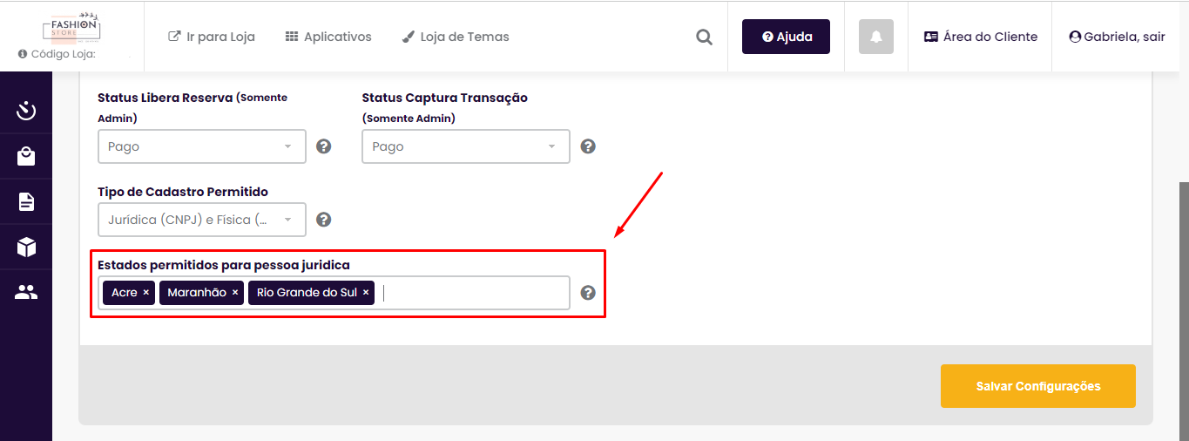Remove the Rio Grande do Sul tag
This screenshot has height=441, width=1189.
click(366, 293)
